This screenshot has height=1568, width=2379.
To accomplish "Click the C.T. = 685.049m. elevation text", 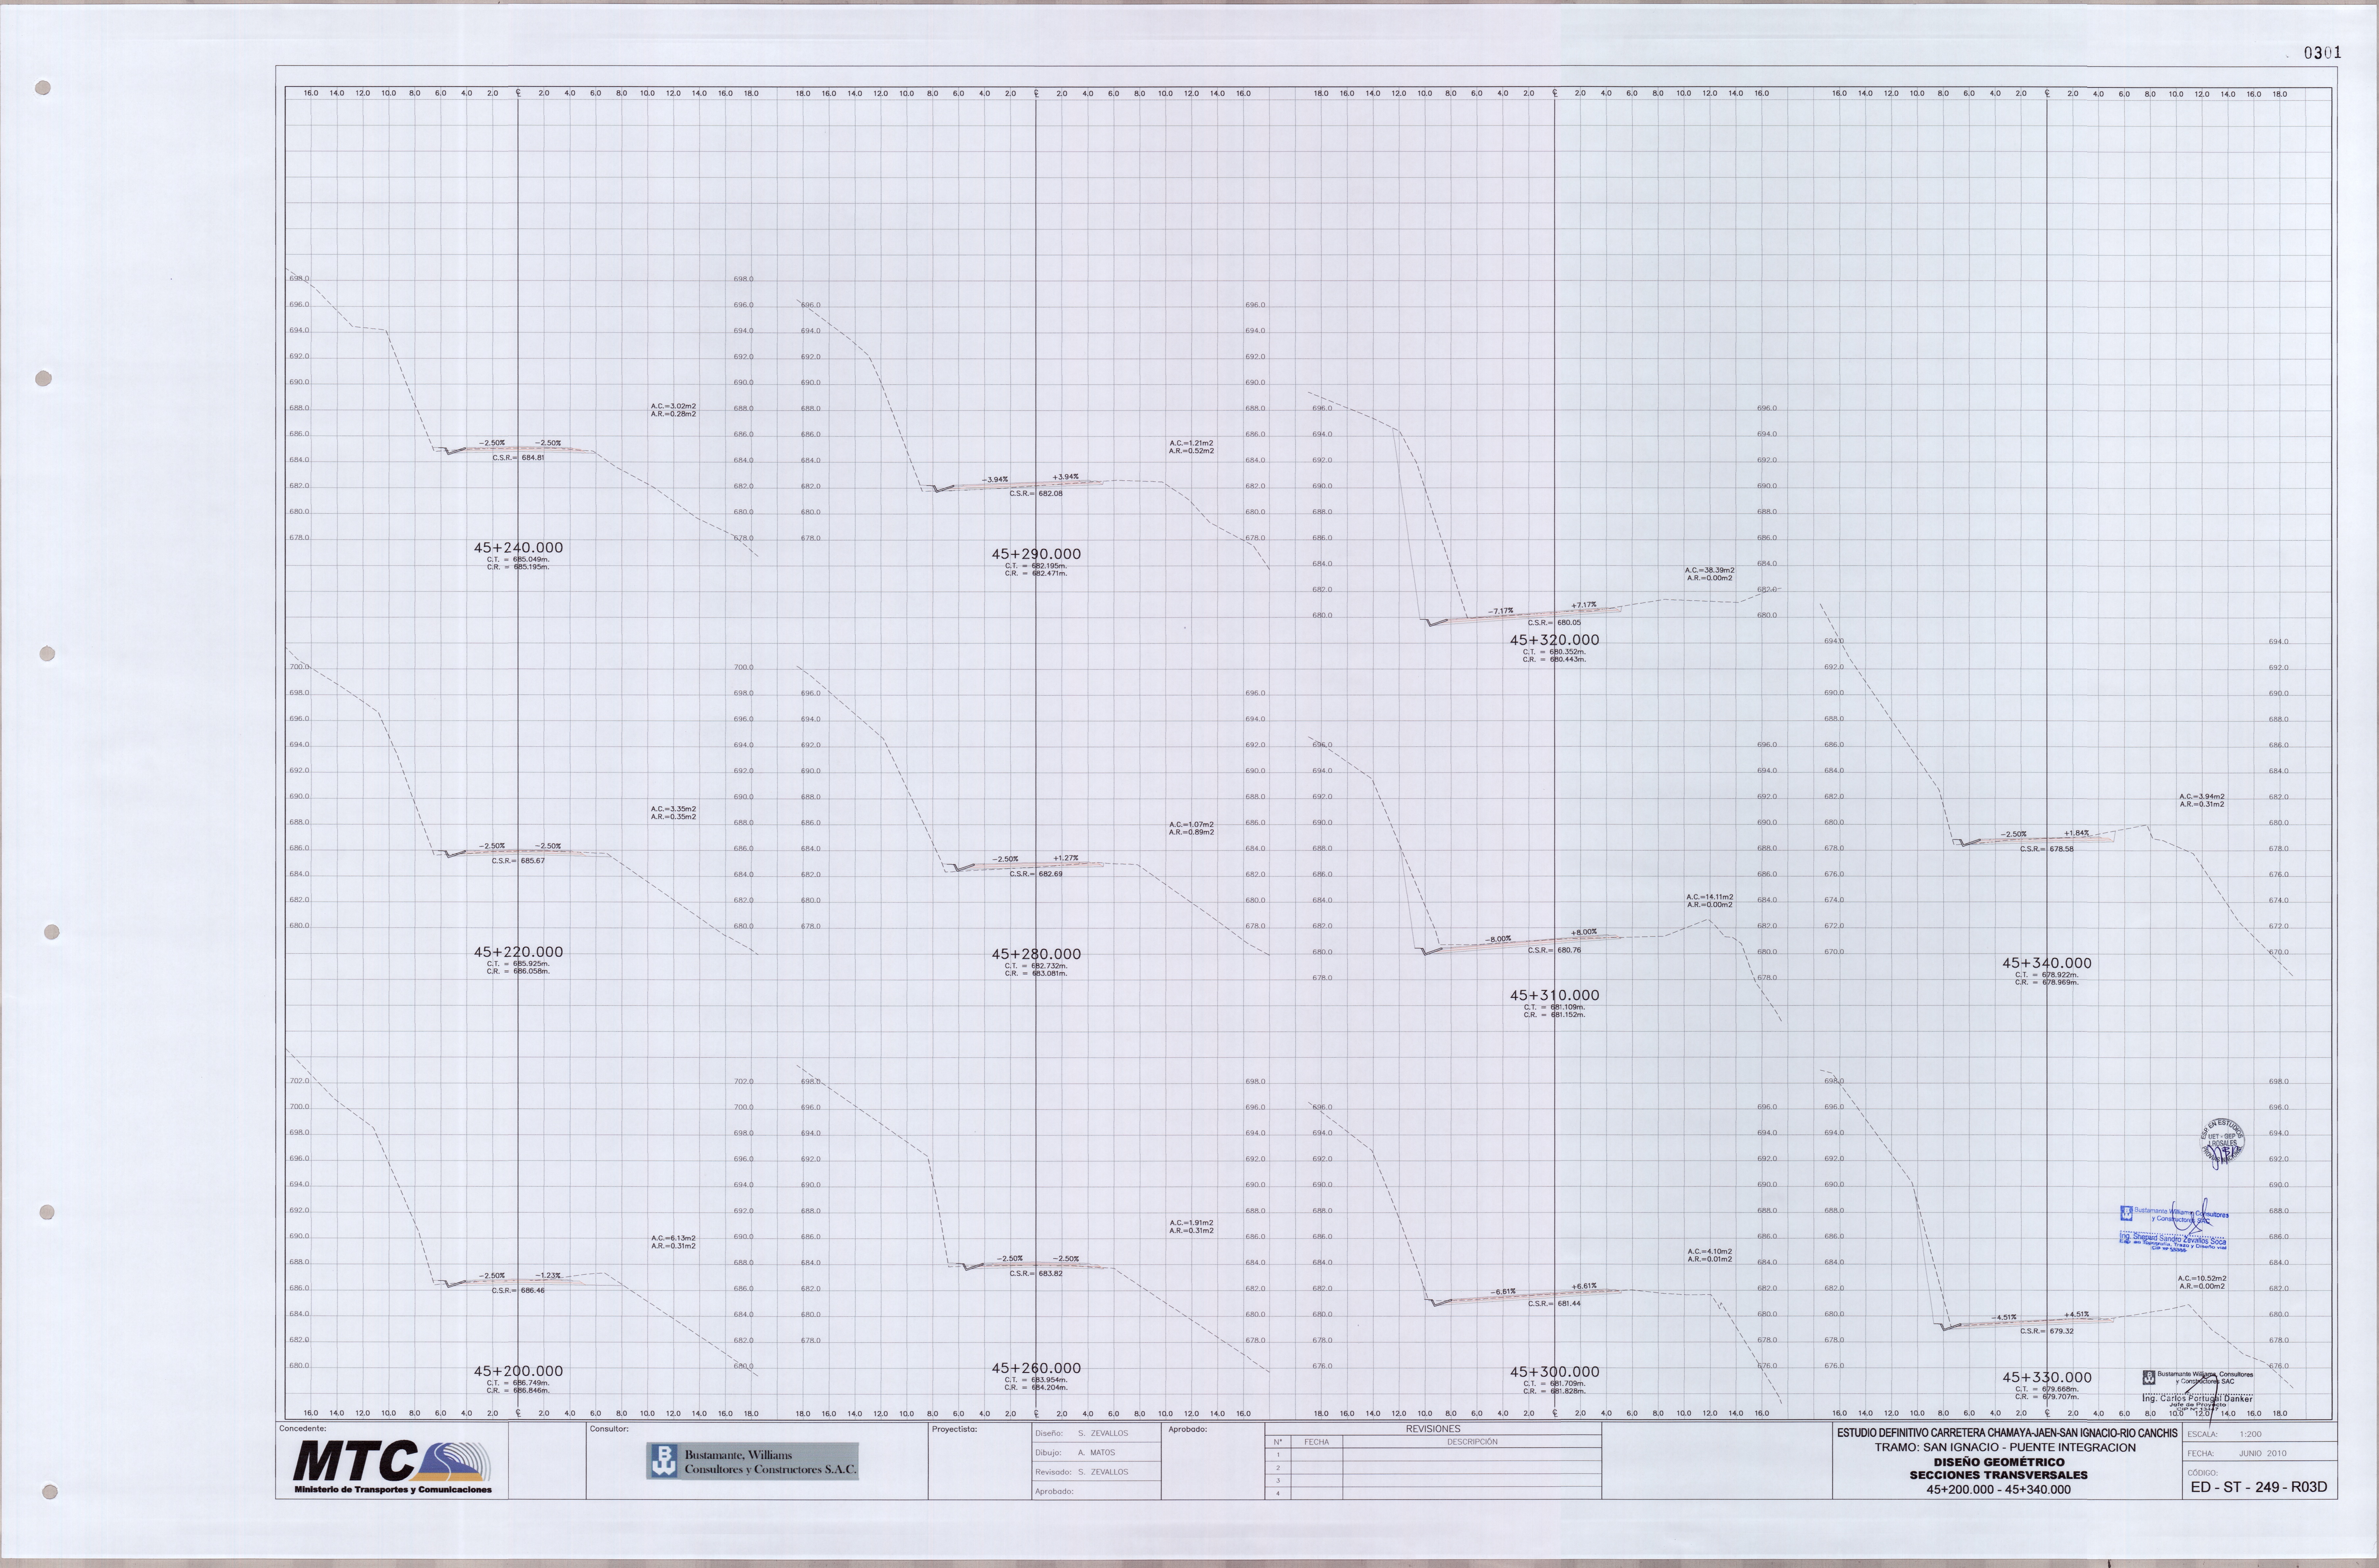I will tap(518, 560).
